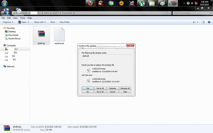Select Favorites in navigation pane
Viewport: 213px width, 133px height.
(11, 28)
